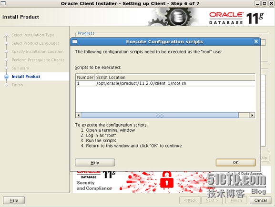
Task: Select the Select Installation Type step
Action: click(33, 35)
